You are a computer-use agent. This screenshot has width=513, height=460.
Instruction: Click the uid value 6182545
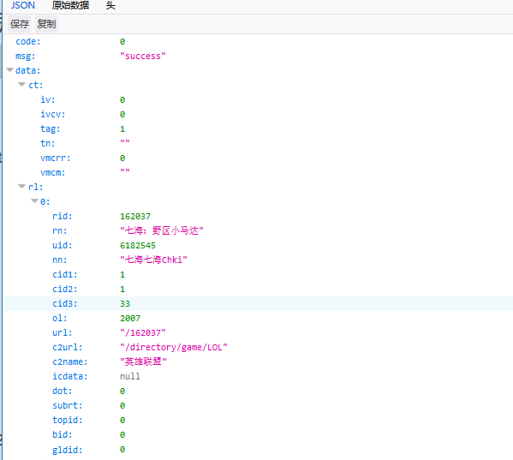138,245
